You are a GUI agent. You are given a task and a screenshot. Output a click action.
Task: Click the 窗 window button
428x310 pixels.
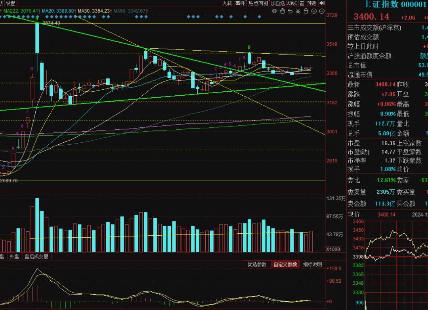[x=302, y=3]
